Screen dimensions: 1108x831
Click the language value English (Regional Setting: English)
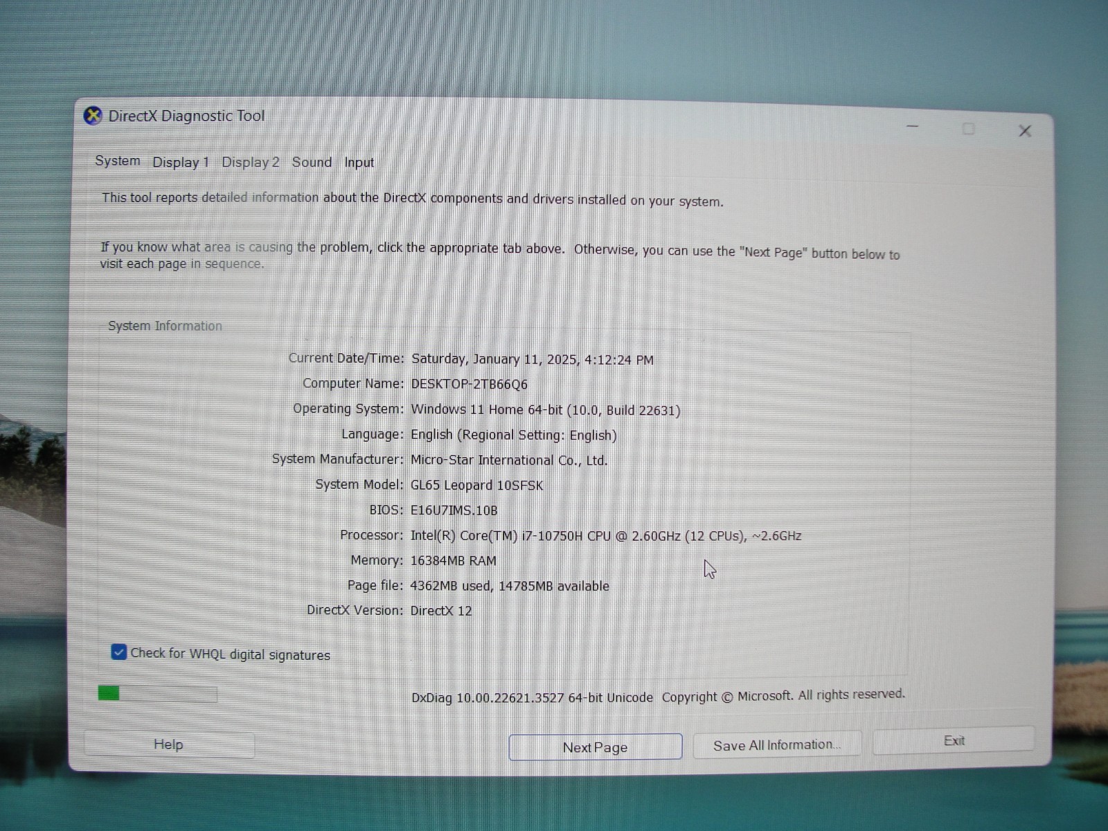[x=513, y=435]
